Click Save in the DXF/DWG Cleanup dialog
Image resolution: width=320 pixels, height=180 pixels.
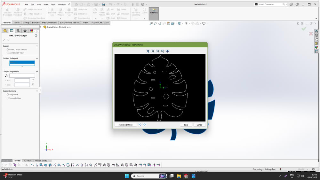tap(186, 125)
